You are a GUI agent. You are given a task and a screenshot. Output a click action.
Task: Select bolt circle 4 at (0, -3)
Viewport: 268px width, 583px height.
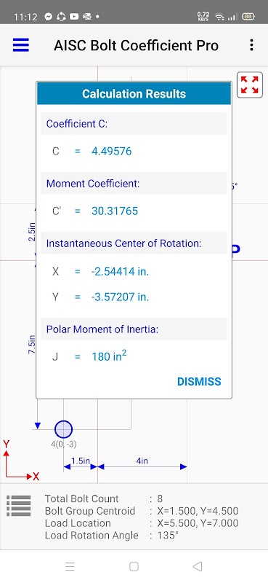point(63,429)
